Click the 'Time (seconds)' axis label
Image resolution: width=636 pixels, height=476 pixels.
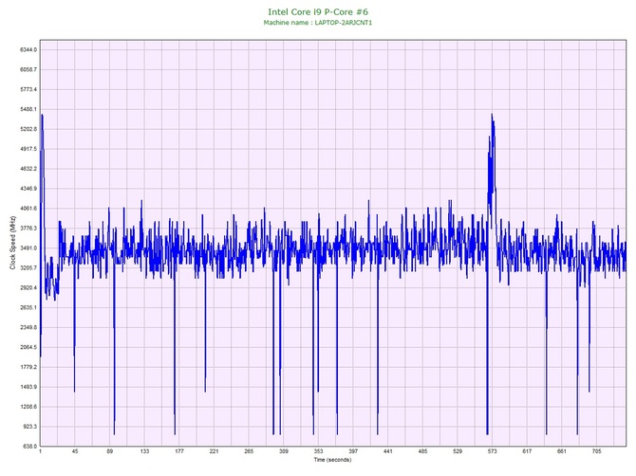pos(332,460)
